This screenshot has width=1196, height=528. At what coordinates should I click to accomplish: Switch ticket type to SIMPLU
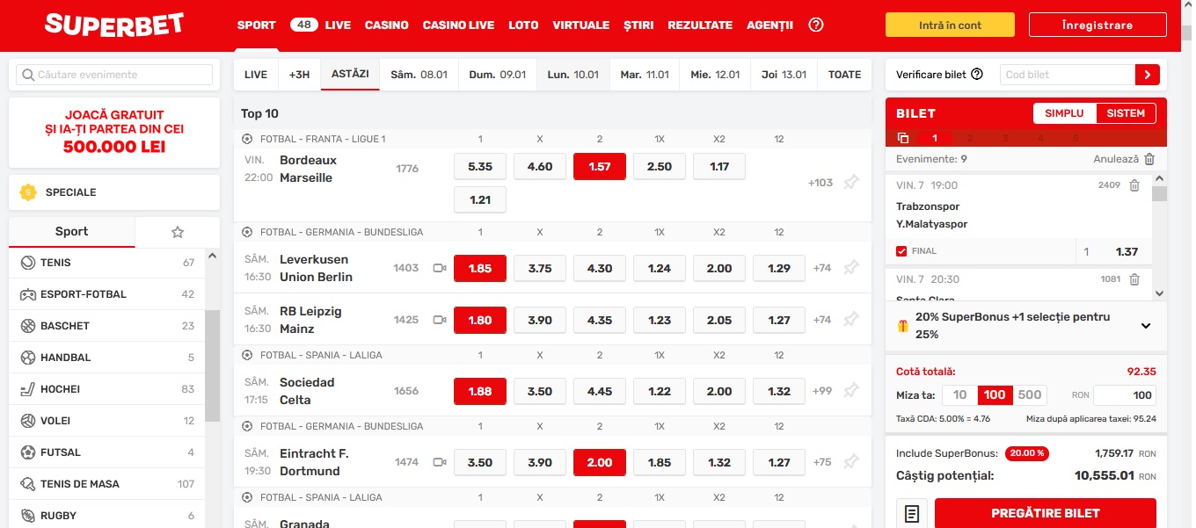click(1064, 113)
